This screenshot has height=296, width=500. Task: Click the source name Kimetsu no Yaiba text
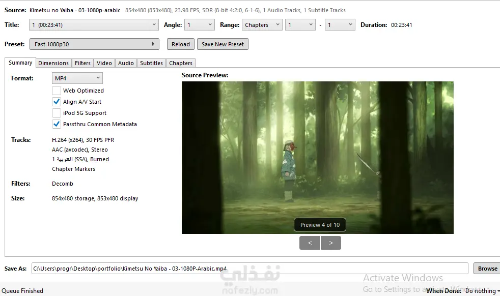75,10
